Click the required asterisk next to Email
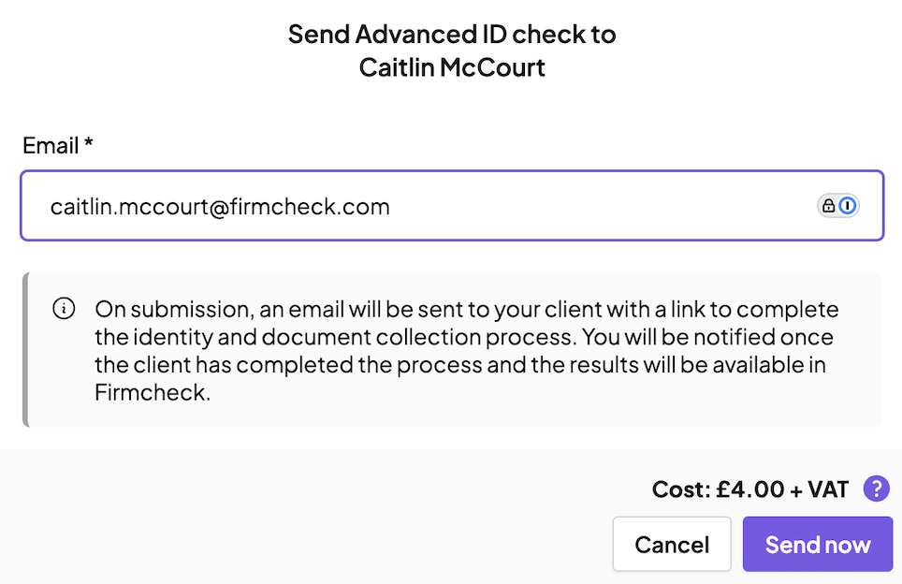 (90, 144)
